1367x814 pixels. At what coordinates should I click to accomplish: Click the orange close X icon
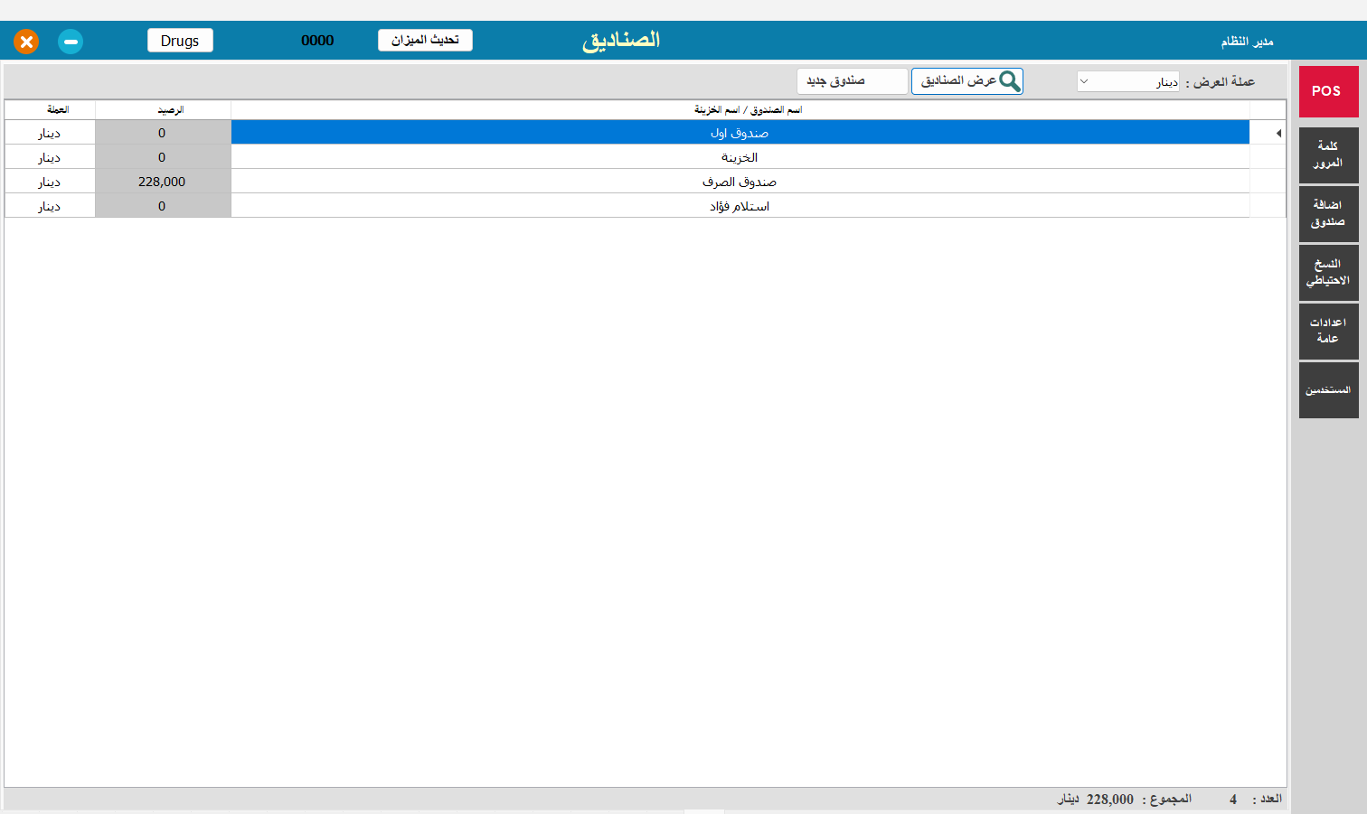click(26, 42)
